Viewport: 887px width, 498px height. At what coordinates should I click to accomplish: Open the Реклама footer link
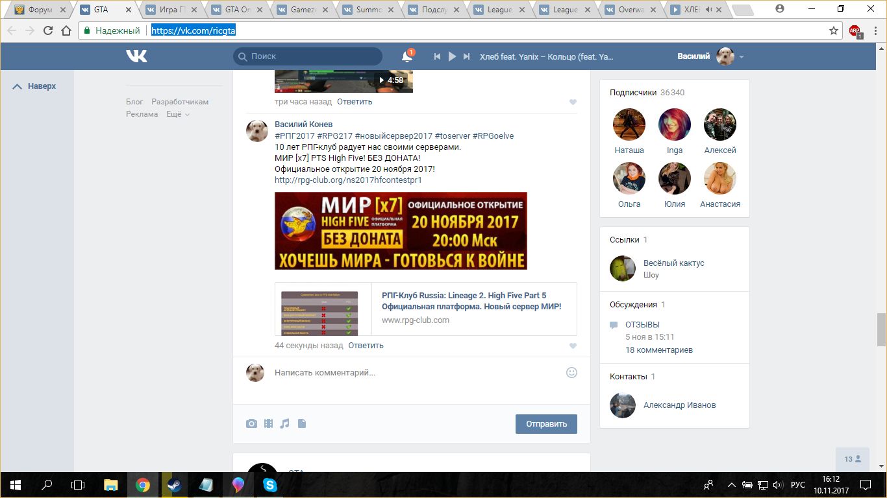pos(142,114)
